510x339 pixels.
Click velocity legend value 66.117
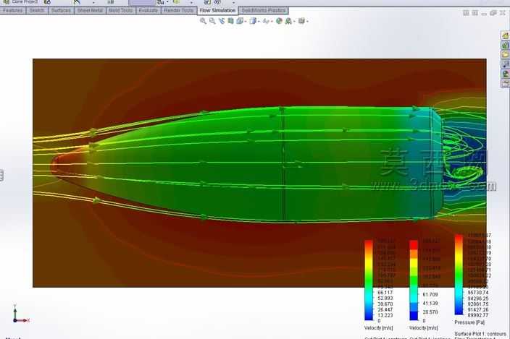pyautogui.click(x=385, y=293)
